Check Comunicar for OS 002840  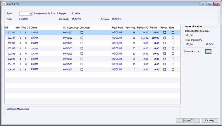point(82,59)
